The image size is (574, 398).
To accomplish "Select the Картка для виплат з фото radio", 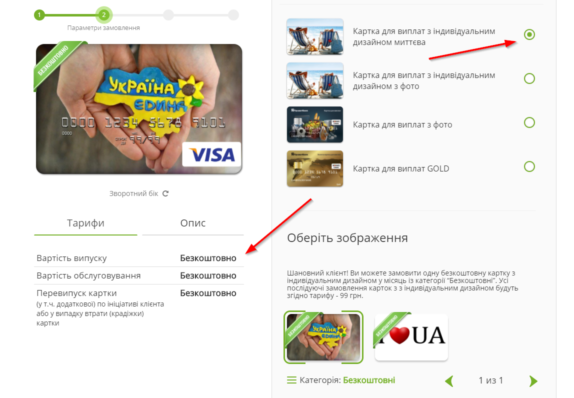I will [529, 122].
